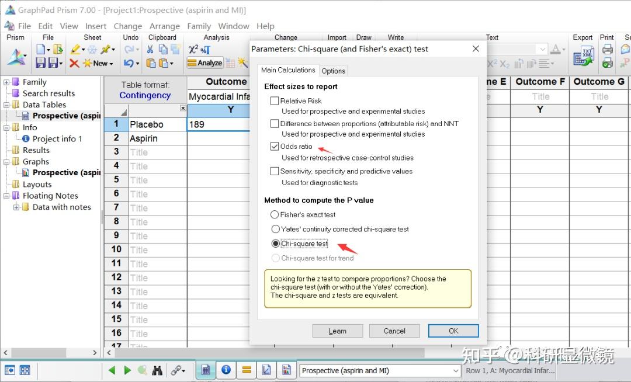This screenshot has width=631, height=382.
Task: Open the undo history dropdown arrow
Action: [137, 64]
